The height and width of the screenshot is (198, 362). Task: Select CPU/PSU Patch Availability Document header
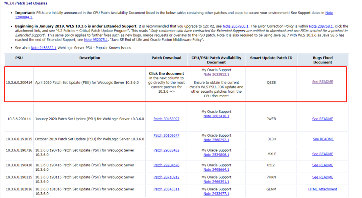216,60
